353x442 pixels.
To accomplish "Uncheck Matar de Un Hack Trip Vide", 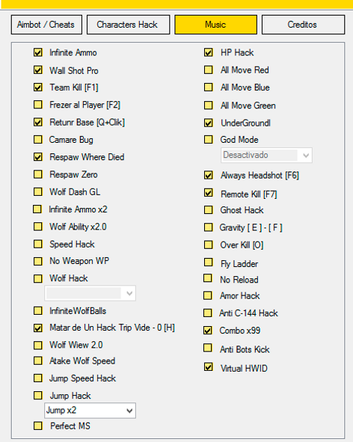I will (x=38, y=328).
